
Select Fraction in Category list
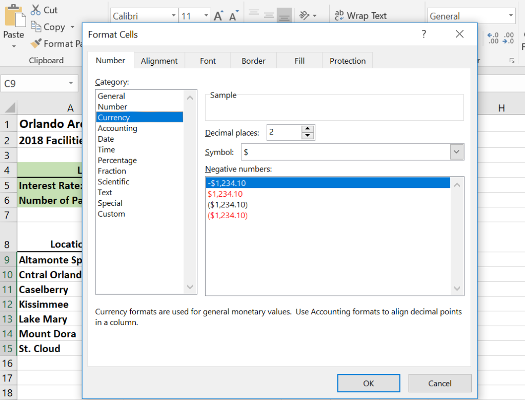pyautogui.click(x=139, y=171)
